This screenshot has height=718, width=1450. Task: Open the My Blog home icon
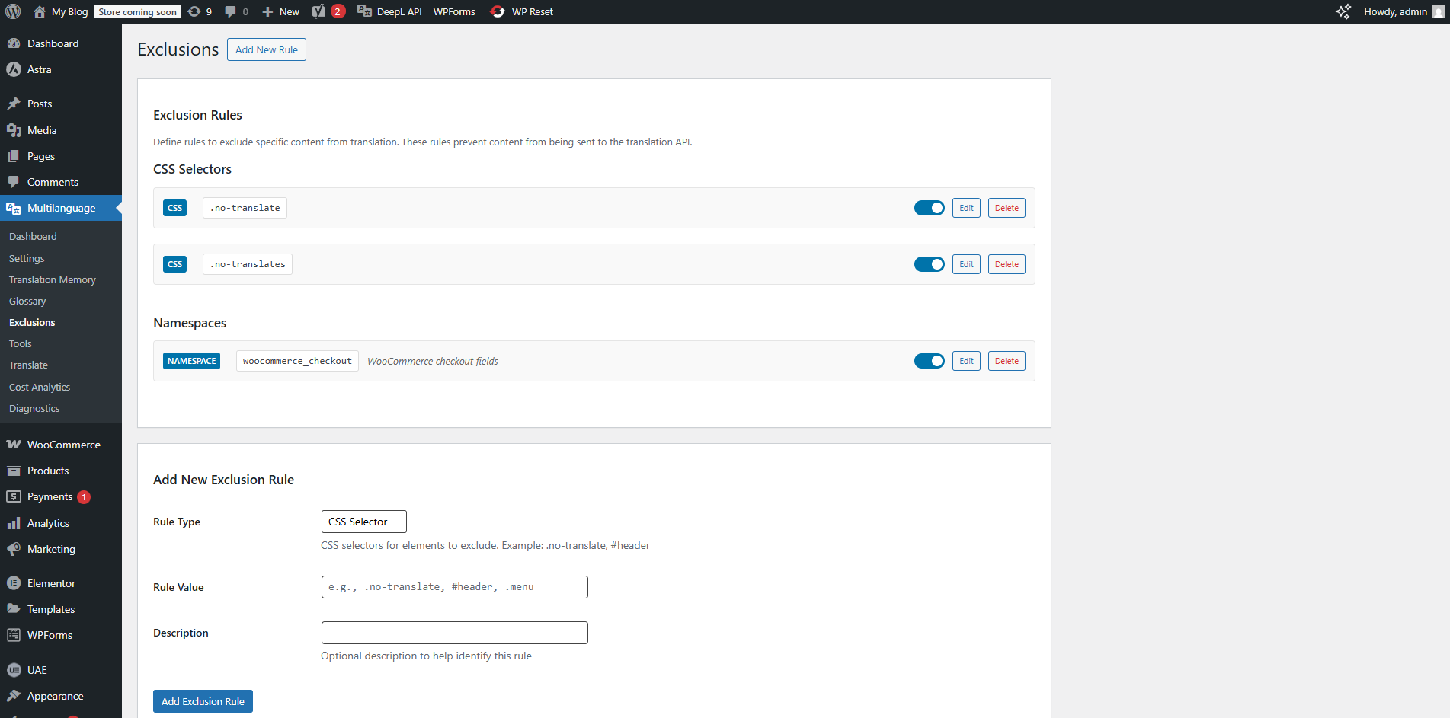(x=40, y=11)
